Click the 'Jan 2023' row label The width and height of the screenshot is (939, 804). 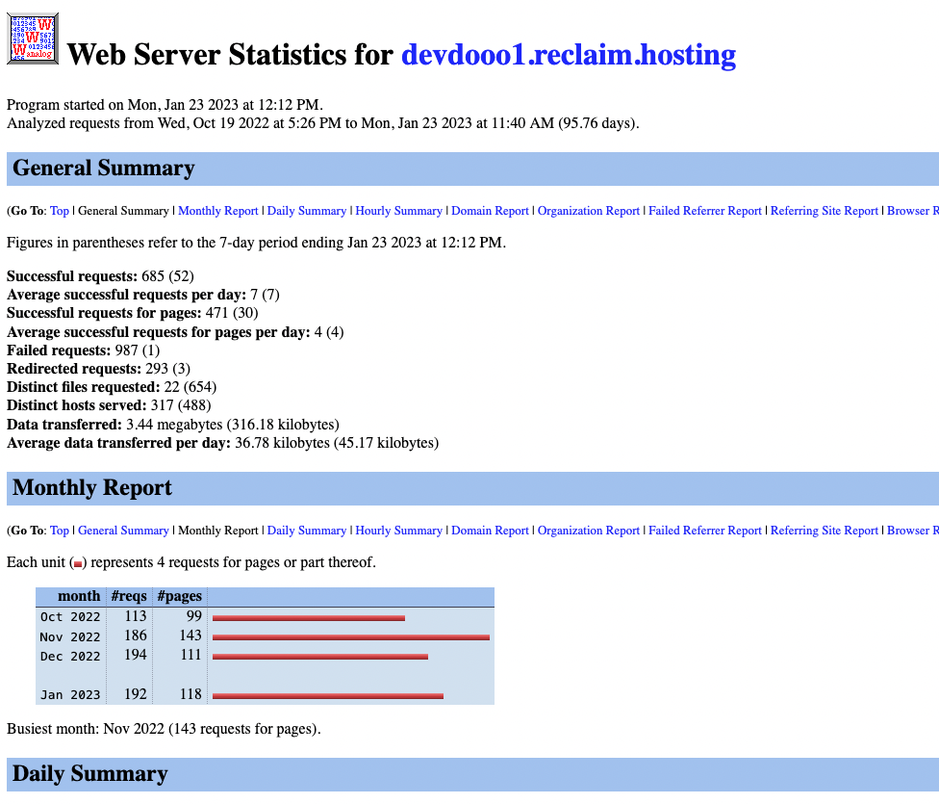click(x=70, y=695)
